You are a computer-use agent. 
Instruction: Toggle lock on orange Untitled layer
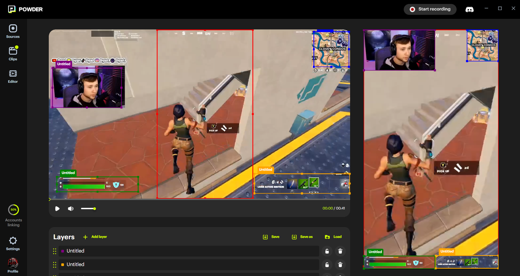[x=327, y=265]
